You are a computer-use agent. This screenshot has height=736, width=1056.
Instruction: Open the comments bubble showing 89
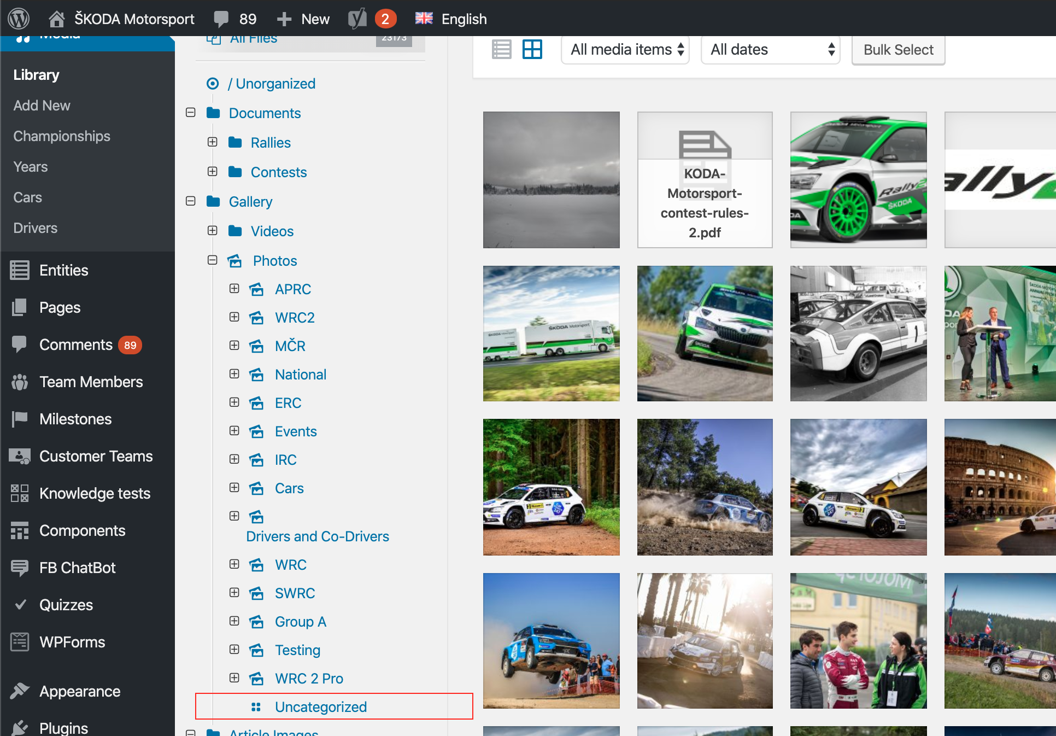coord(235,19)
